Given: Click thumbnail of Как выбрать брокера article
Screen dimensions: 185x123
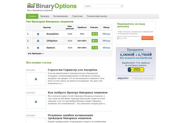Looking at the screenshot, I should pos(36,102).
